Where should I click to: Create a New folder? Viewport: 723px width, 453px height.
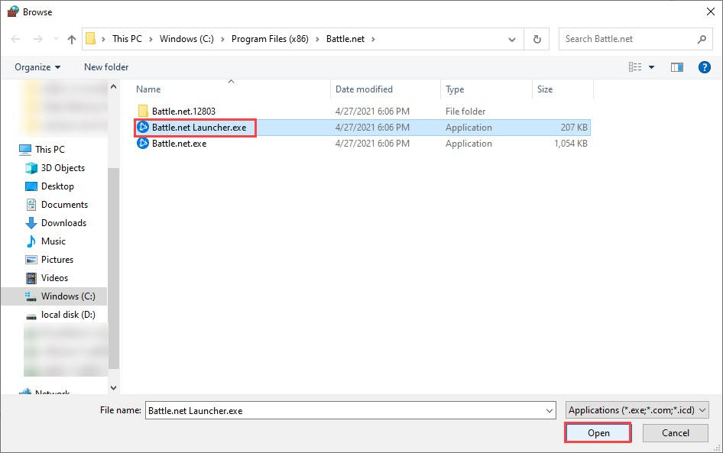[106, 67]
